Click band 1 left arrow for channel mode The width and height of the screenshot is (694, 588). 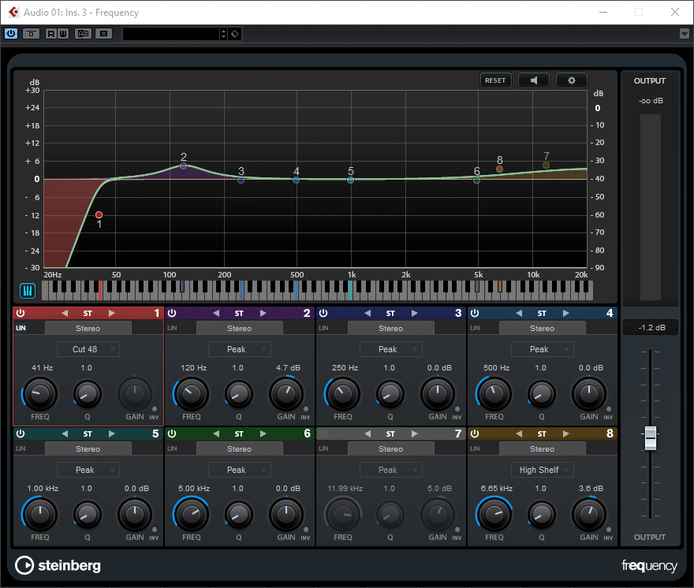click(x=65, y=313)
